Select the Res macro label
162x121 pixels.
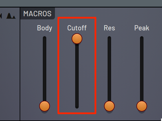(109, 28)
